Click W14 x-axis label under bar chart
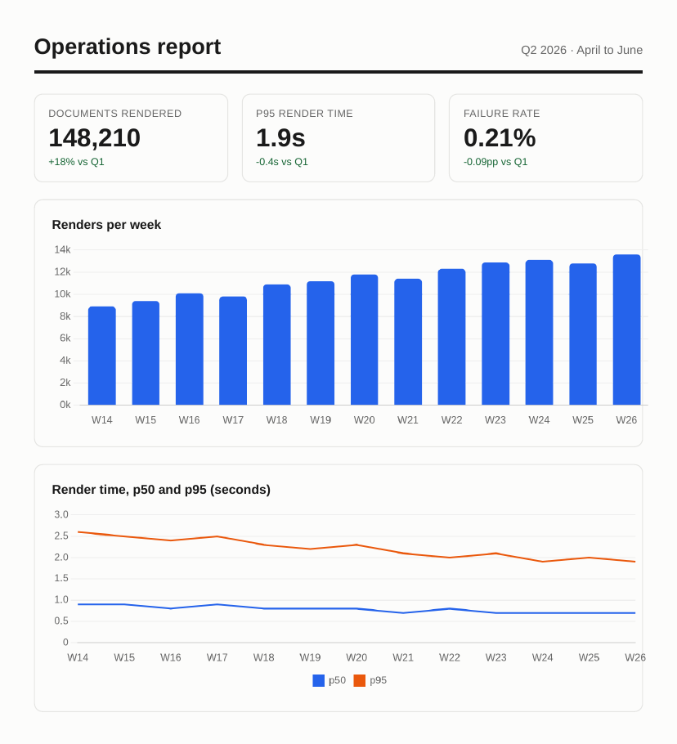The height and width of the screenshot is (744, 677). pos(102,420)
